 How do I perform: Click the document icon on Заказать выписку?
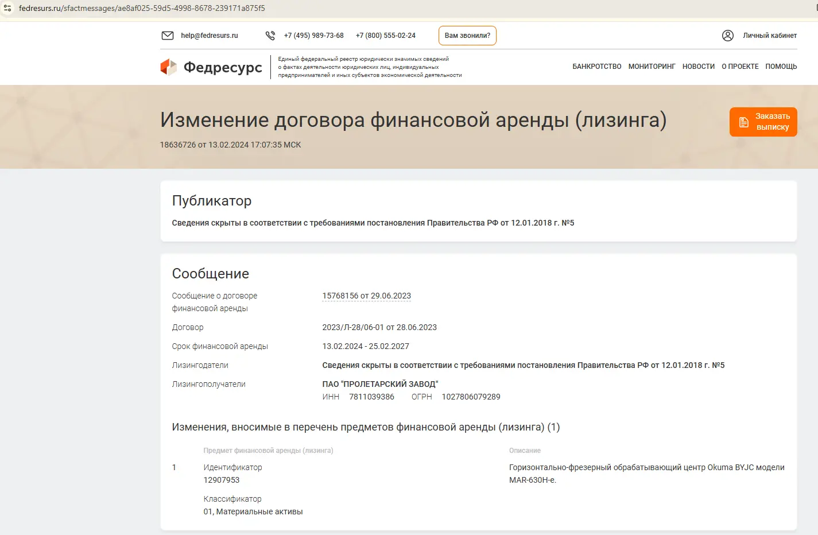tap(744, 122)
